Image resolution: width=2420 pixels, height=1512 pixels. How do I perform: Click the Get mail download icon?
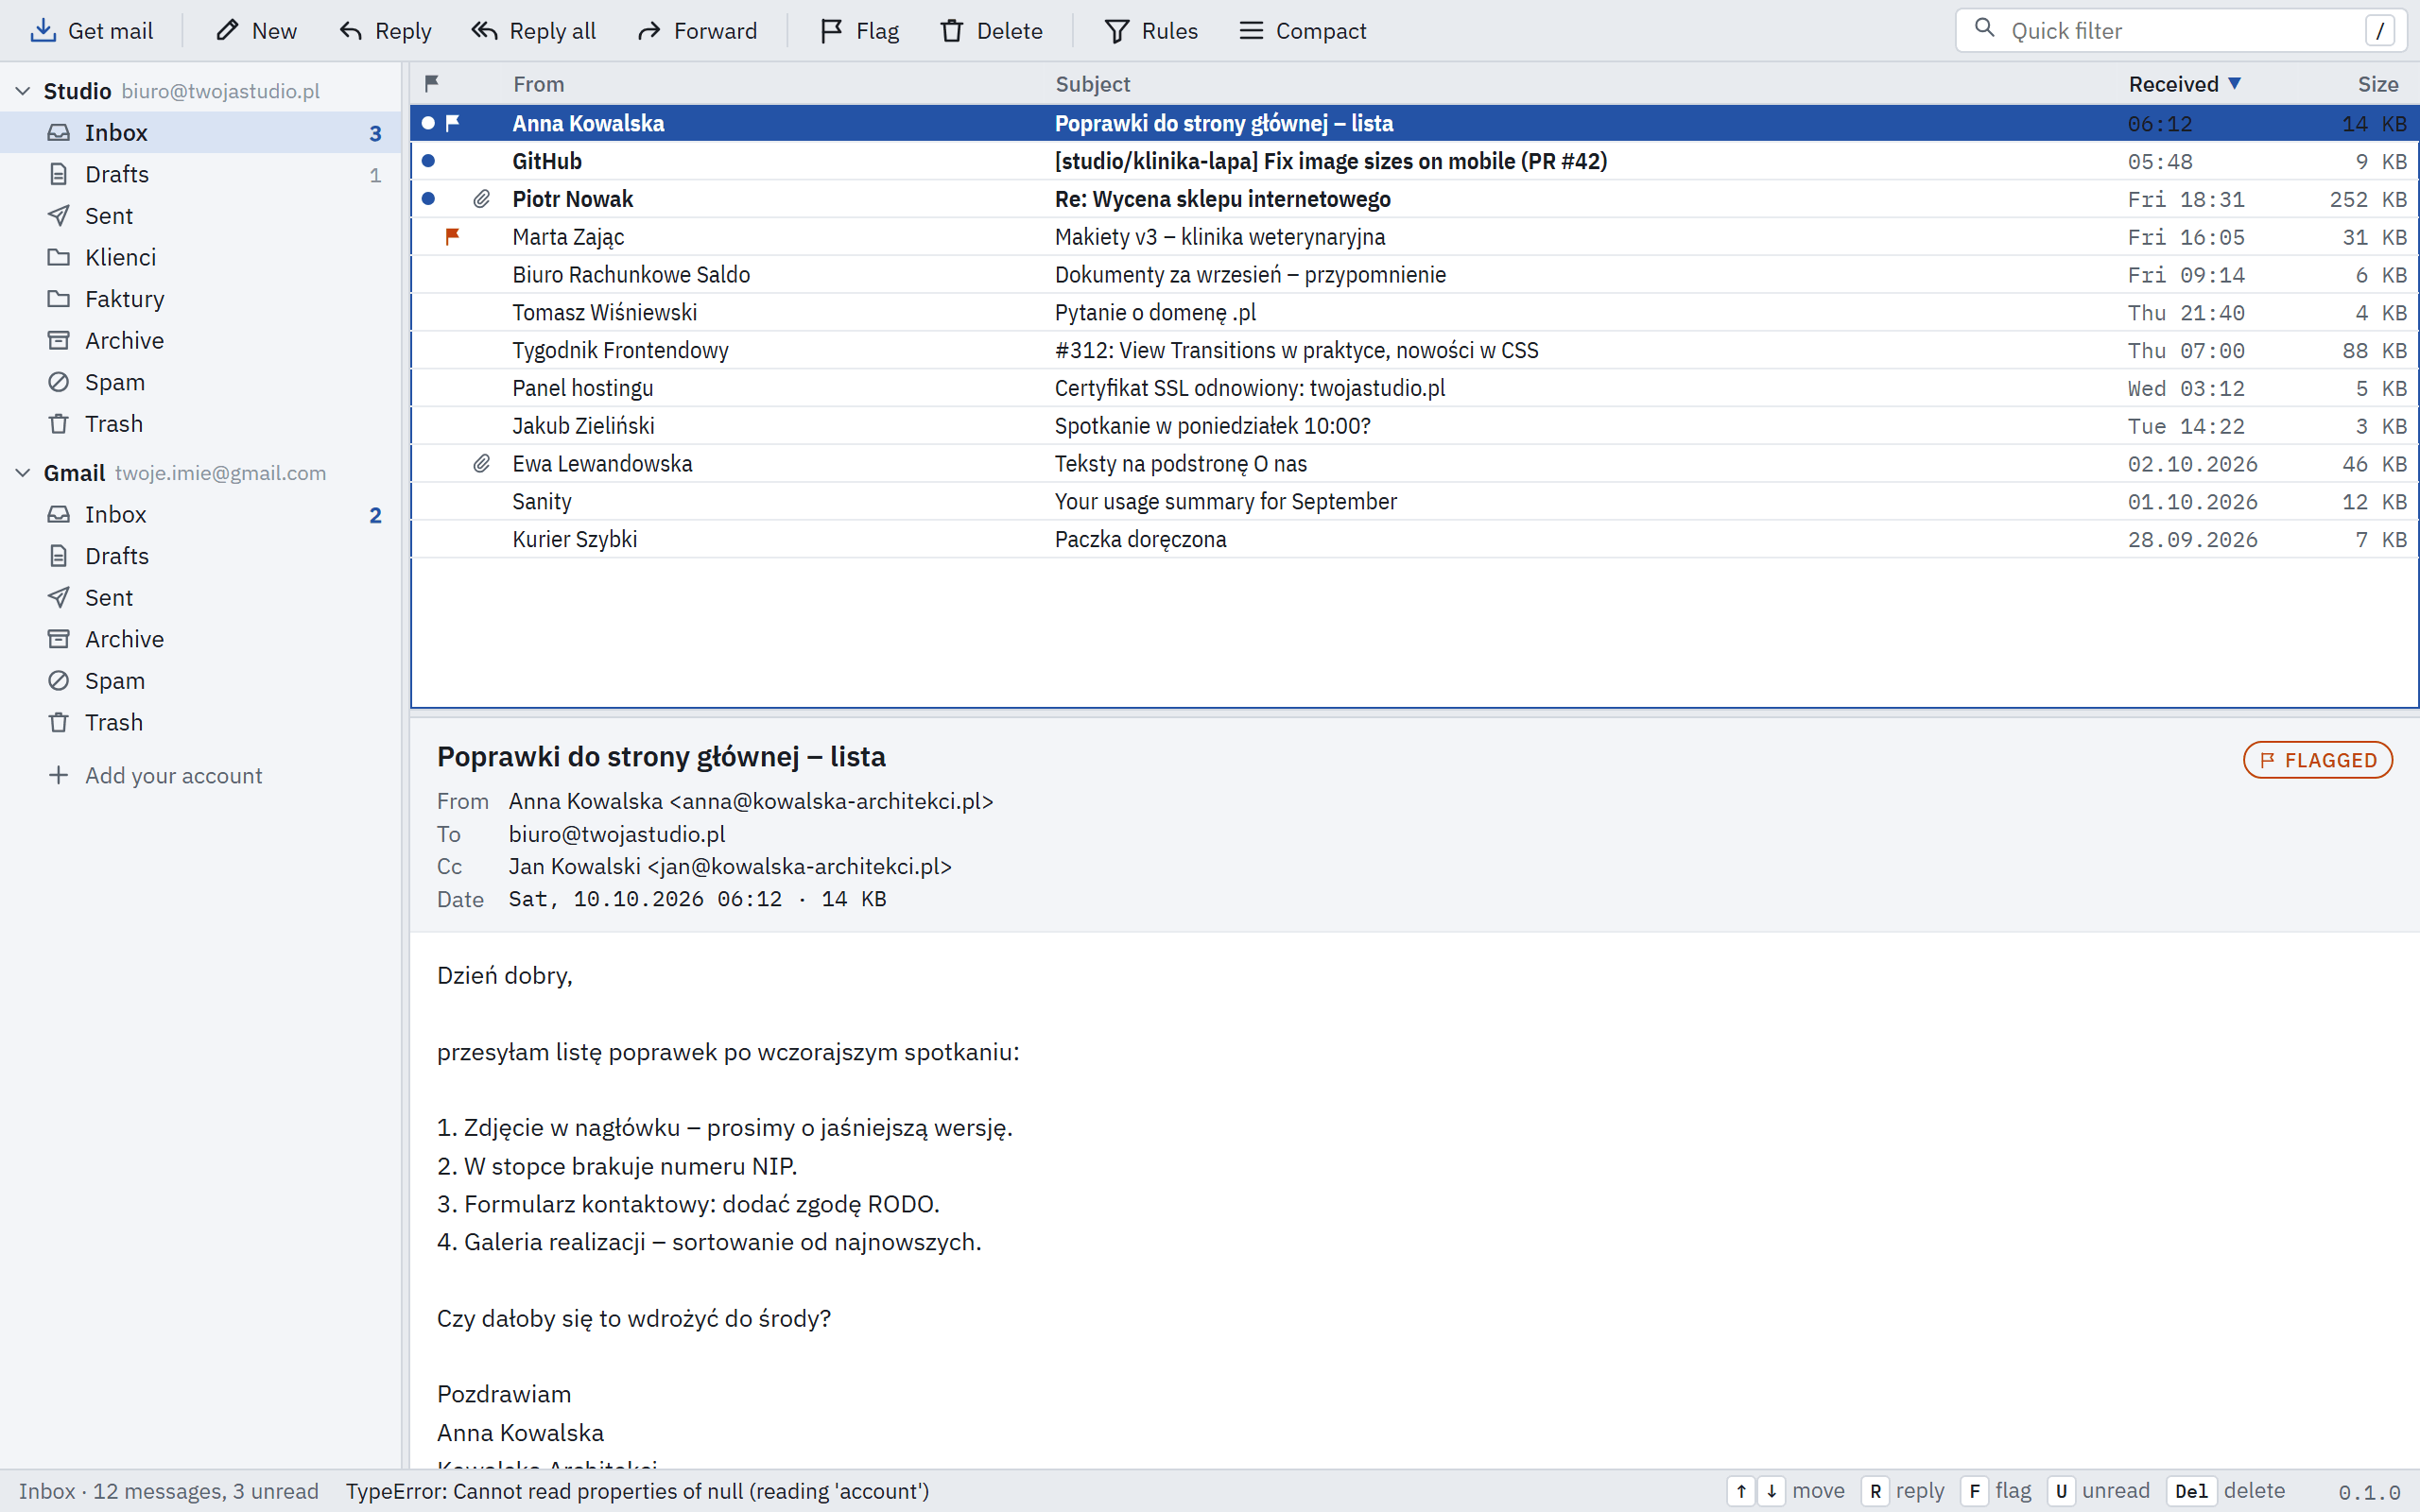point(43,31)
